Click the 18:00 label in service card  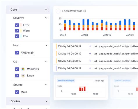95,94
